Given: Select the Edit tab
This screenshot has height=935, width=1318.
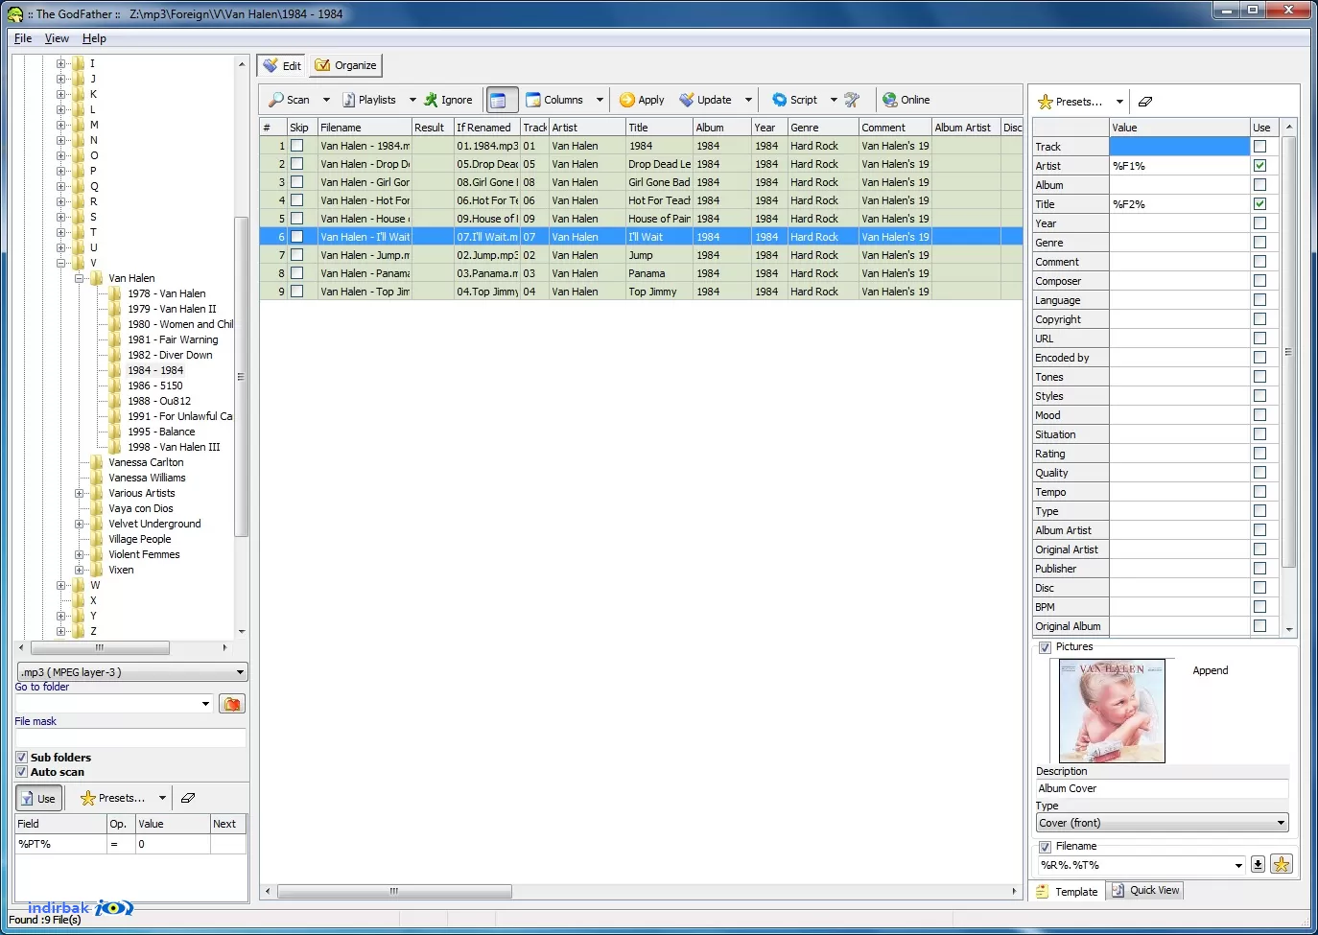Looking at the screenshot, I should pyautogui.click(x=282, y=66).
